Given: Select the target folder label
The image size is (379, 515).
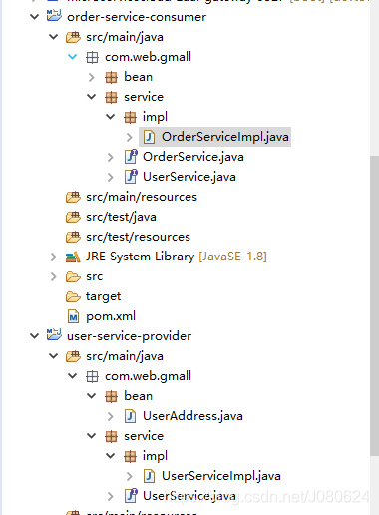Looking at the screenshot, I should [x=103, y=296].
